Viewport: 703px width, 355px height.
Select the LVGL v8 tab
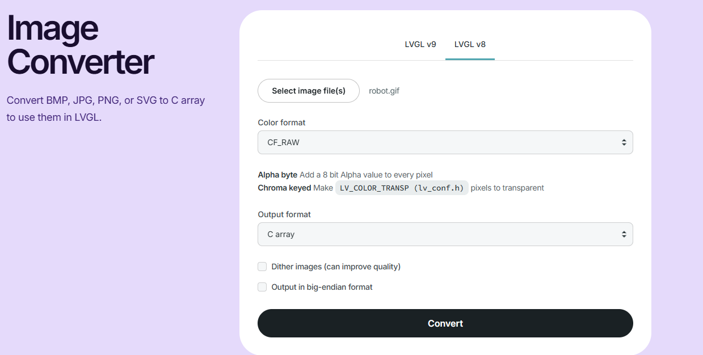[x=470, y=44]
